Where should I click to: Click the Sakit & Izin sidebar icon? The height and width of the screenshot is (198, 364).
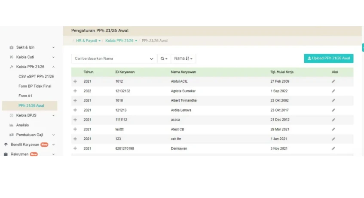coord(11,47)
